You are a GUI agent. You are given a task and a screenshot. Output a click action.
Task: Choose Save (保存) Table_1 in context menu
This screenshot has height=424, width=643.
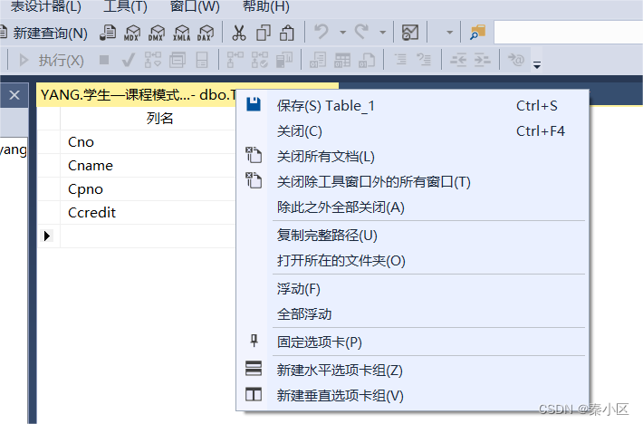click(413, 106)
